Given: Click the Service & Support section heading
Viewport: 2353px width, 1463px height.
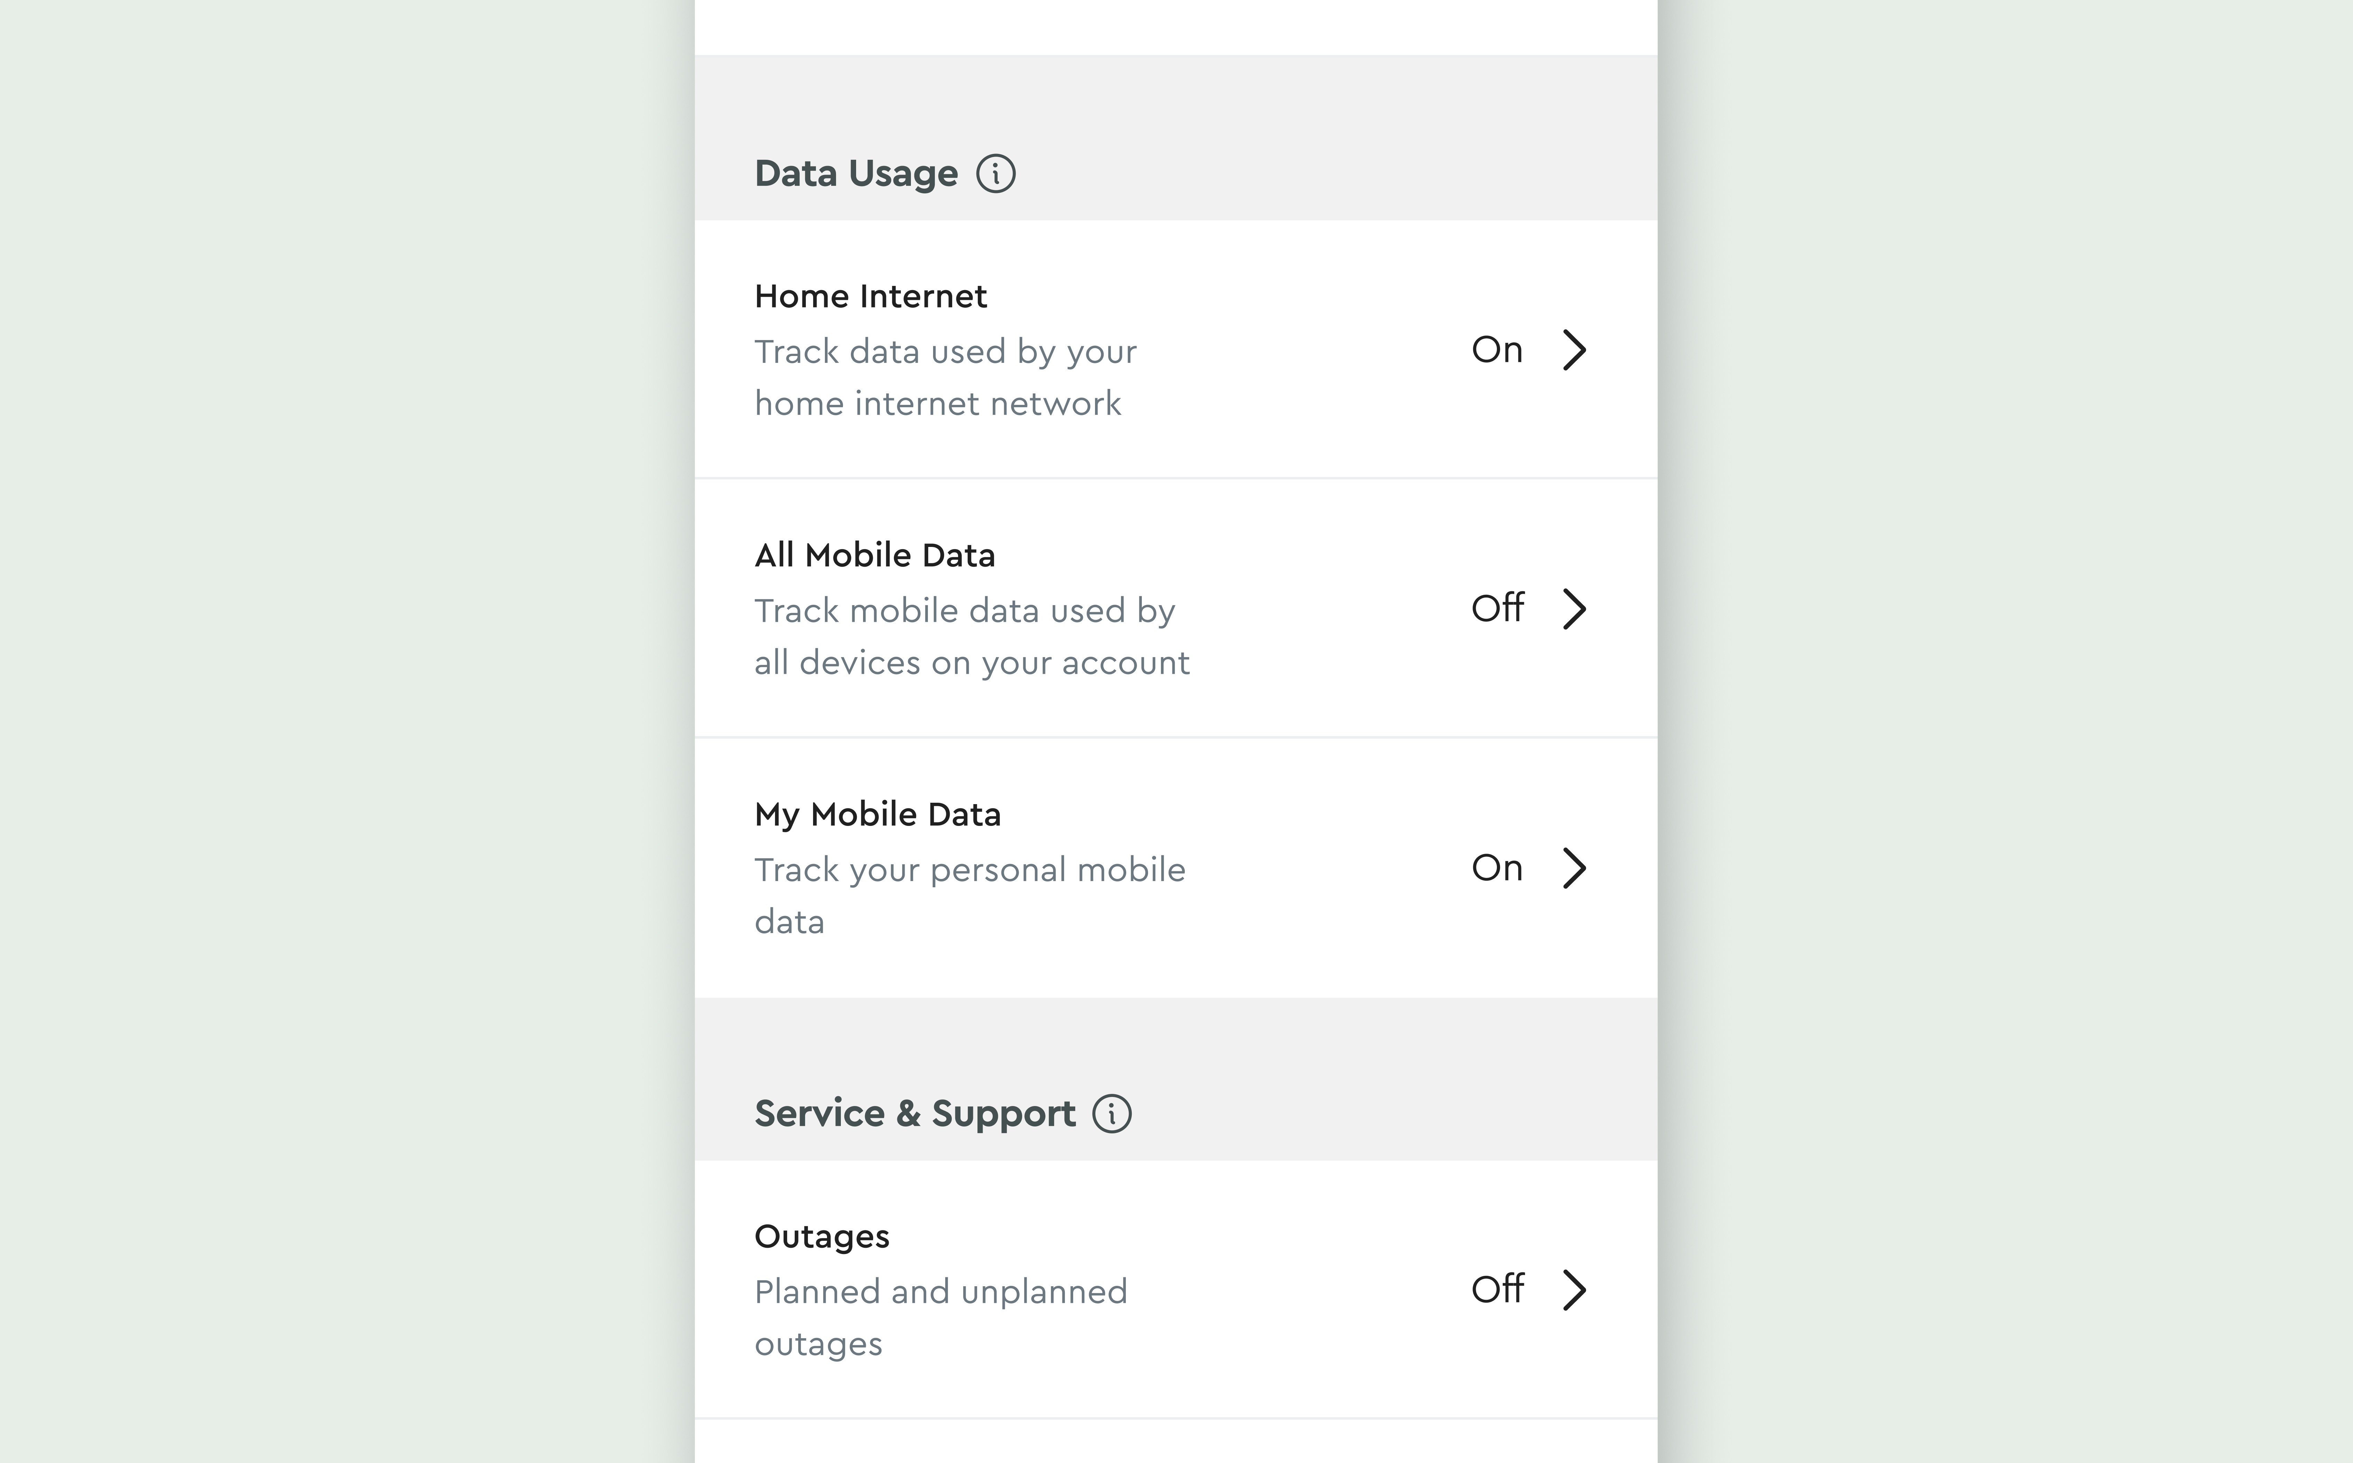Looking at the screenshot, I should point(915,1114).
